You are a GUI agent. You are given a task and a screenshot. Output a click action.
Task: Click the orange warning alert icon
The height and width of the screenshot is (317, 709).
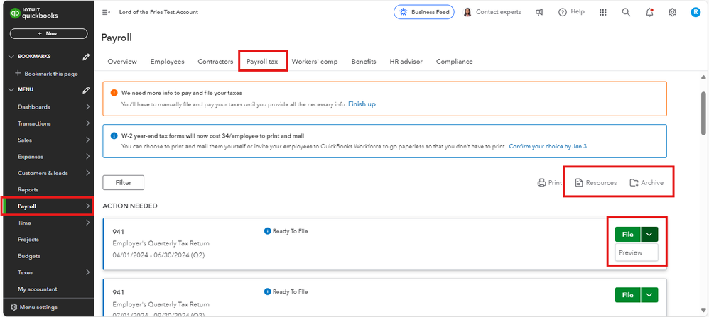(x=114, y=93)
